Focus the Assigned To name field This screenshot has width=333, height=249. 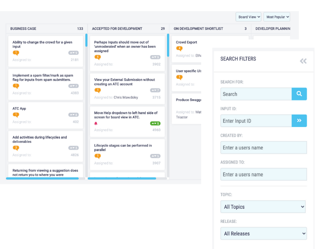click(263, 174)
